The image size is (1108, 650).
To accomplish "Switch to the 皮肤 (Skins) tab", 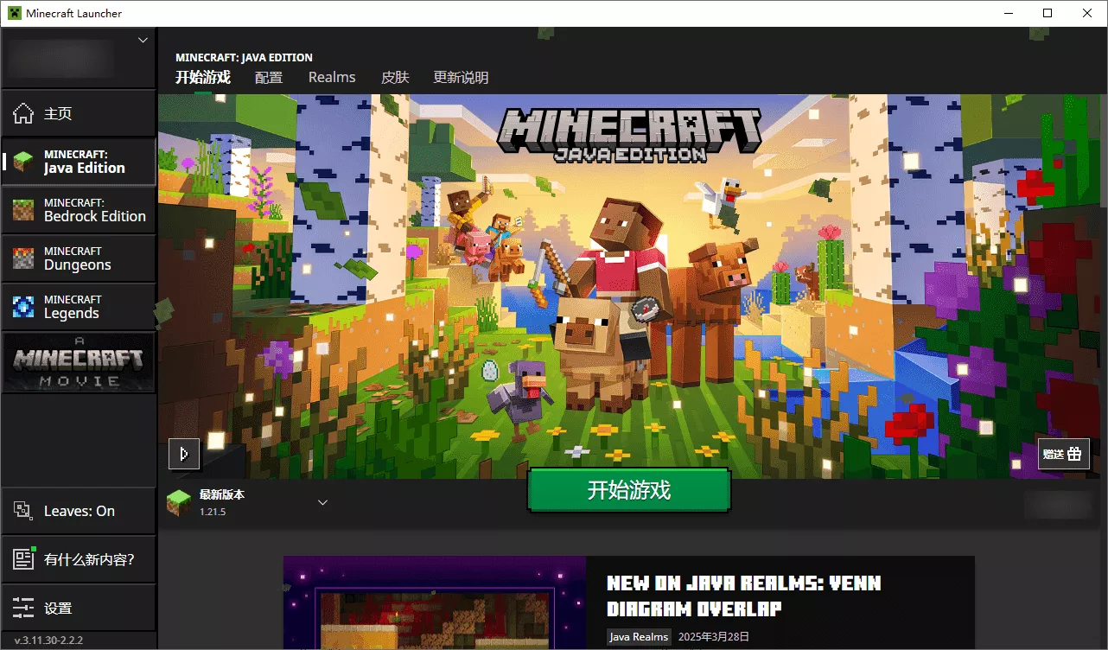I will [394, 77].
